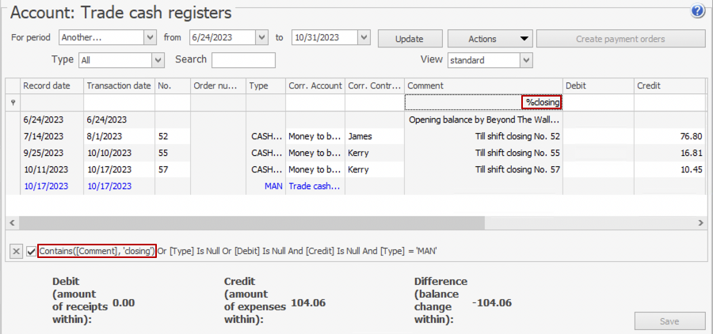Expand the For period dropdown

coord(150,38)
